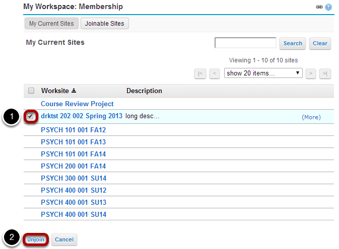339x249 pixels.
Task: Uncheck the drktst 202 002 Spring 2013 checkbox
Action: pyautogui.click(x=30, y=116)
